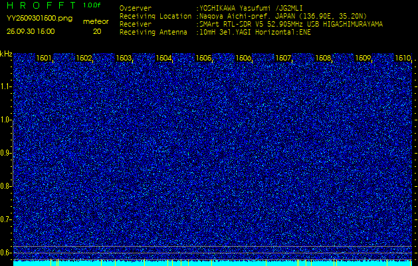Click the 1.1 frequency axis label
The image size is (418, 266).
(x=5, y=86)
